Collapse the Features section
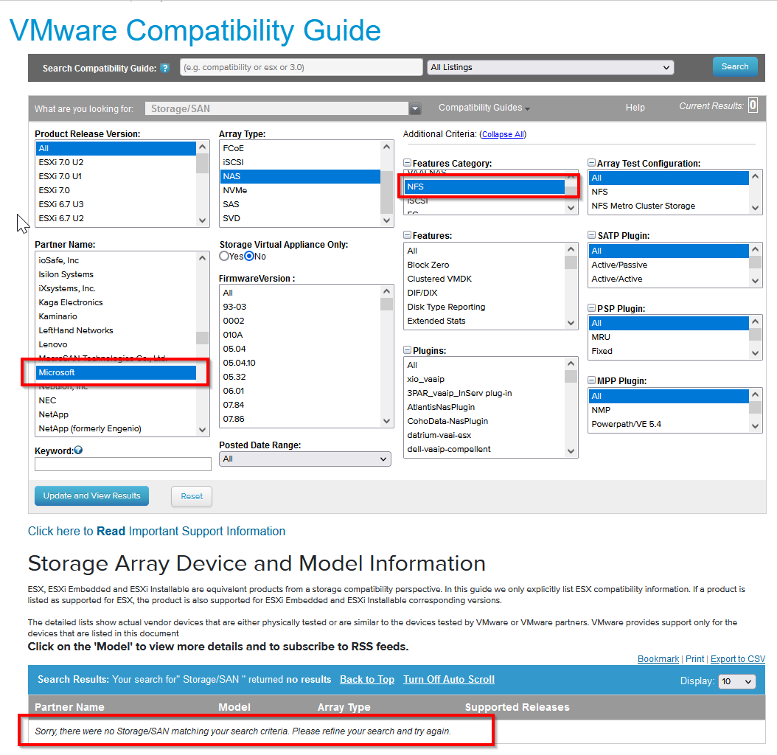 (x=408, y=235)
